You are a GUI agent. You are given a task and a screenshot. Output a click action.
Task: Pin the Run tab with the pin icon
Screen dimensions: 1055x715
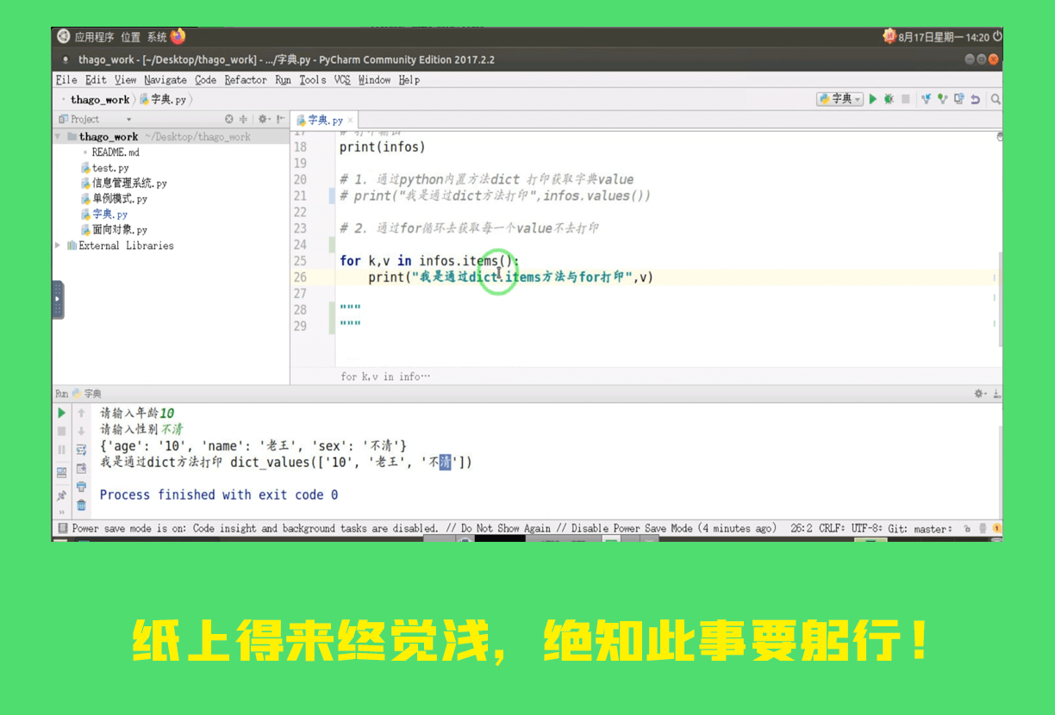[62, 495]
